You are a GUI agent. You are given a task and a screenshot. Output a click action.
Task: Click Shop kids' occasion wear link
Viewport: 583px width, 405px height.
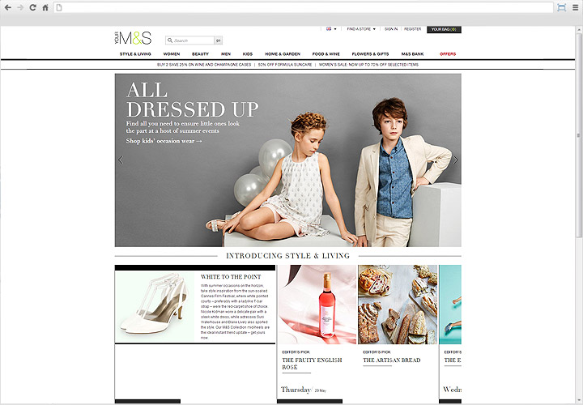point(164,141)
